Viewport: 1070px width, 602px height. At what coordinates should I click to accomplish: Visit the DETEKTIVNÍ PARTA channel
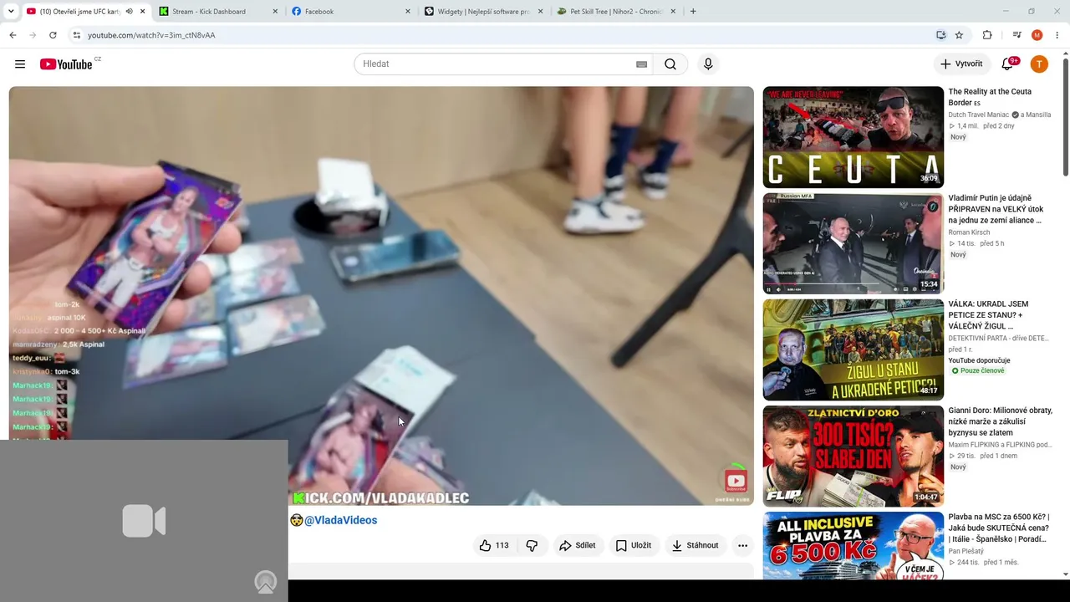[998, 339]
